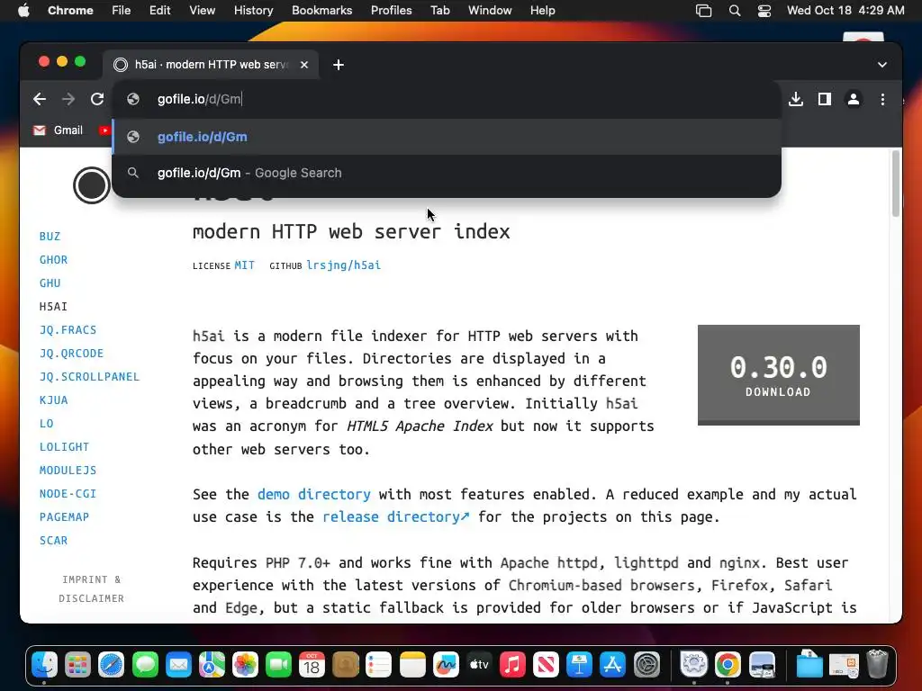Close the h5ai browser tab
The width and height of the screenshot is (922, 691).
(x=304, y=65)
